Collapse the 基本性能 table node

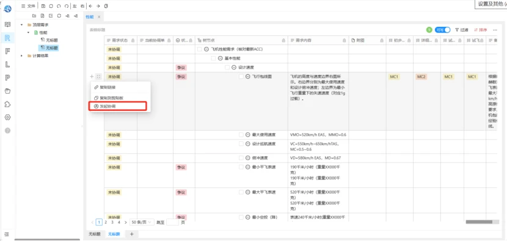220,58
